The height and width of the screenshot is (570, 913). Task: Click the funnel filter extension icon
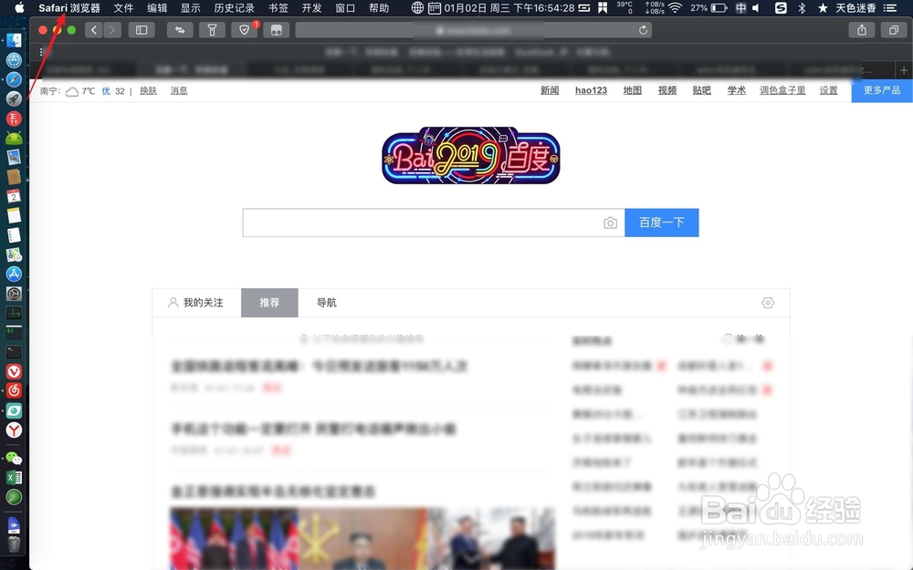[x=212, y=30]
